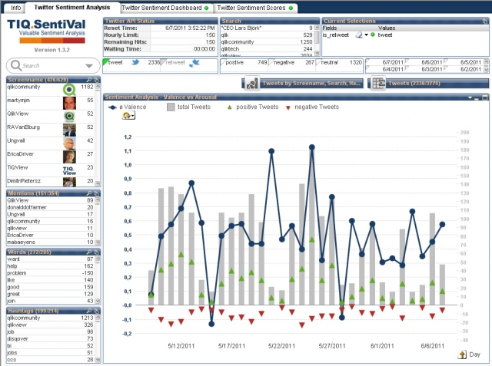This screenshot has height=366, width=492.
Task: Select the word problem
Action: 50,273
